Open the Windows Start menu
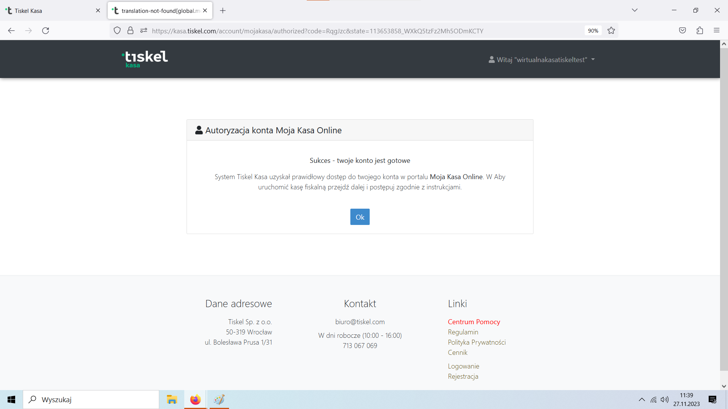The image size is (728, 409). click(11, 400)
